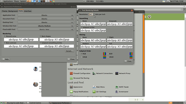Select Slight hinting option
This screenshot has width=186, height=104.
[108, 37]
